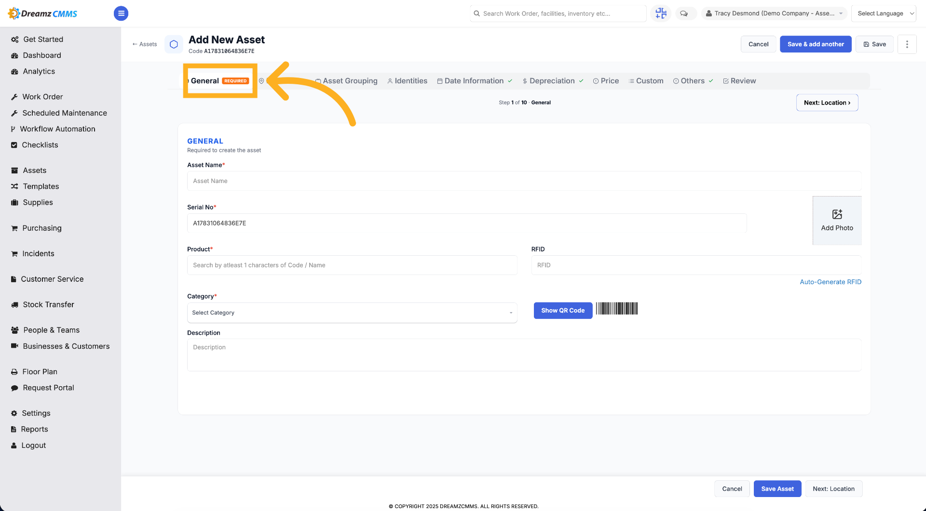
Task: Click the Dreamz CMMS logo
Action: coord(42,13)
